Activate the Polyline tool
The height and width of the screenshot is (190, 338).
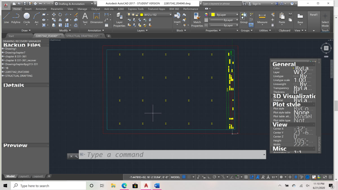[16, 18]
